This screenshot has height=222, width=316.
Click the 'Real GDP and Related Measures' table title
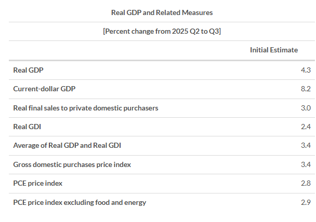[162, 12]
